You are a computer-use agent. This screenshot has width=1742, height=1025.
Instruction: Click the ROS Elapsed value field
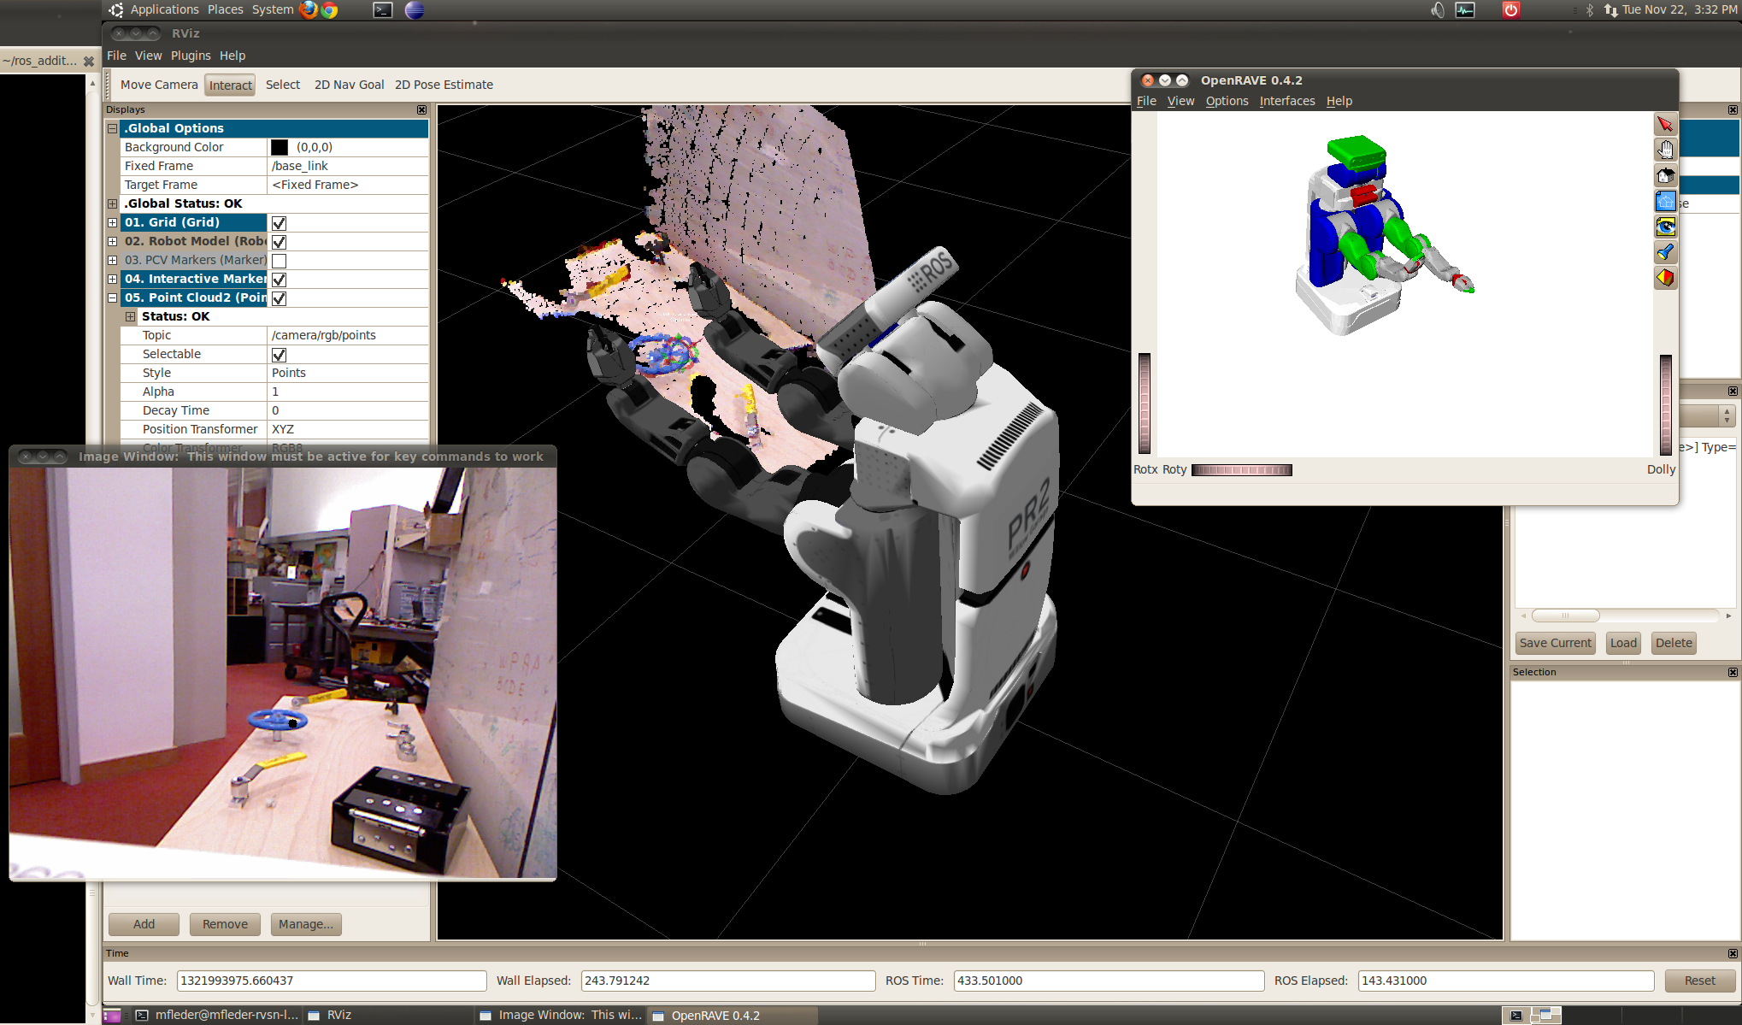(1506, 981)
